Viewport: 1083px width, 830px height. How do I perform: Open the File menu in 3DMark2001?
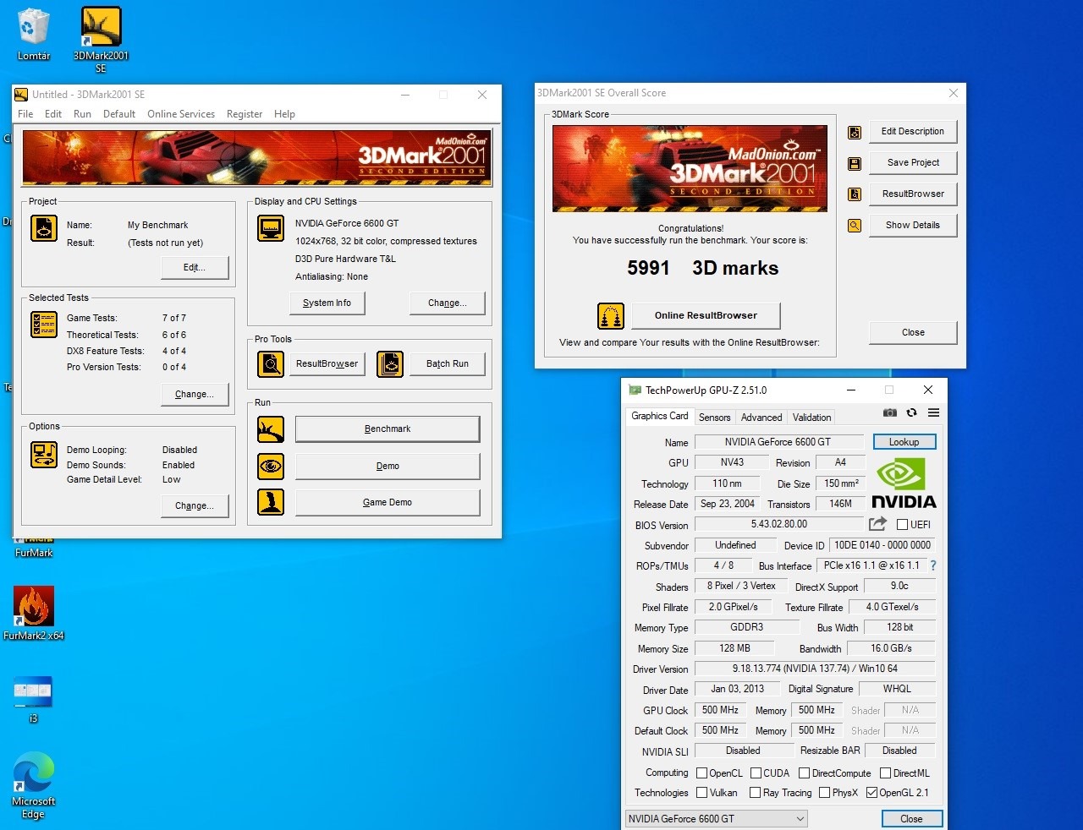click(x=25, y=114)
